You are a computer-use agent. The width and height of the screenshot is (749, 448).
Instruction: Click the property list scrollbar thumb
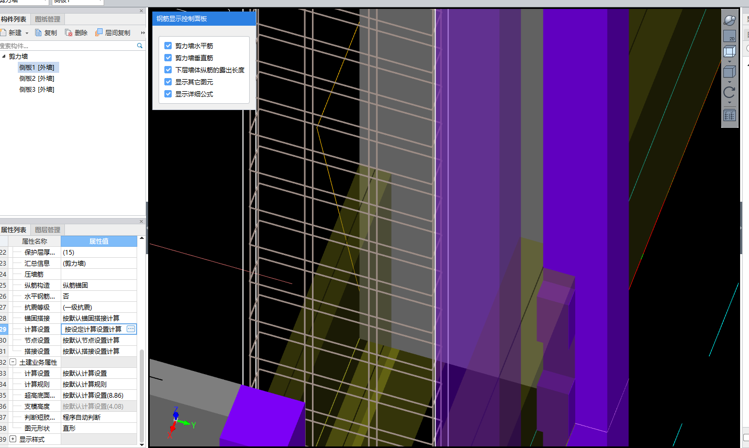tap(142, 396)
